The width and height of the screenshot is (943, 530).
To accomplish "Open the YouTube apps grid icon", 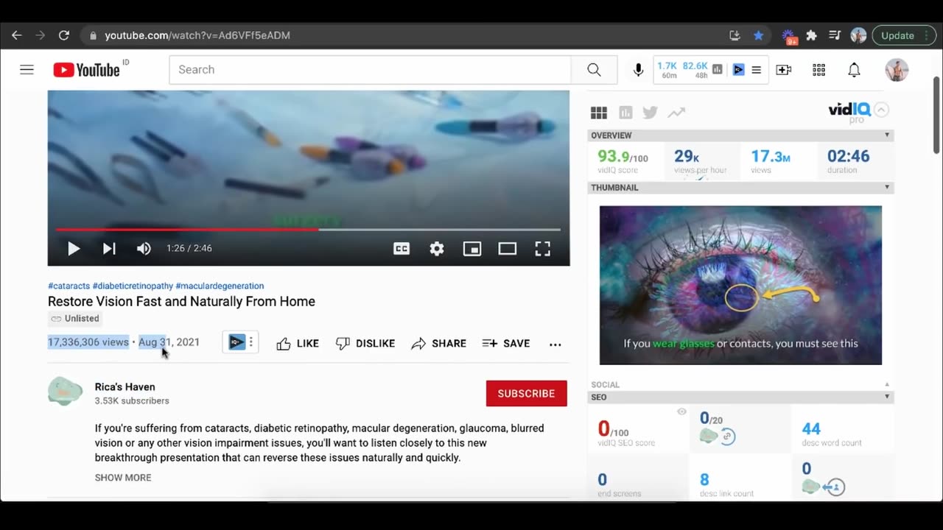I will (x=818, y=70).
